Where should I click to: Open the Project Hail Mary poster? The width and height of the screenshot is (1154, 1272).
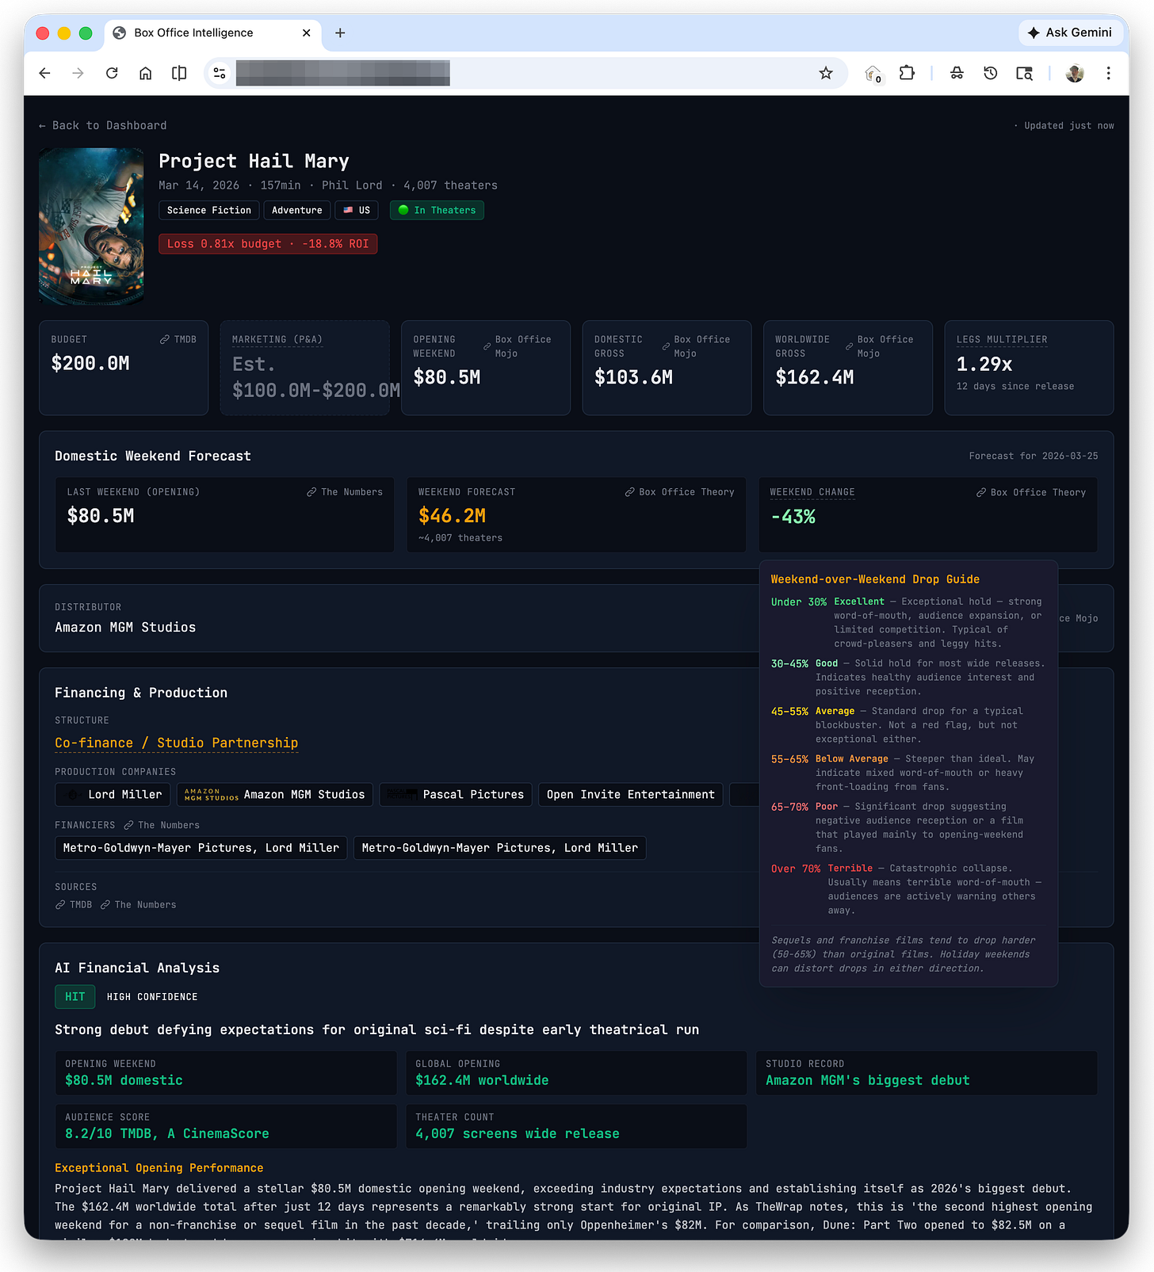(91, 226)
